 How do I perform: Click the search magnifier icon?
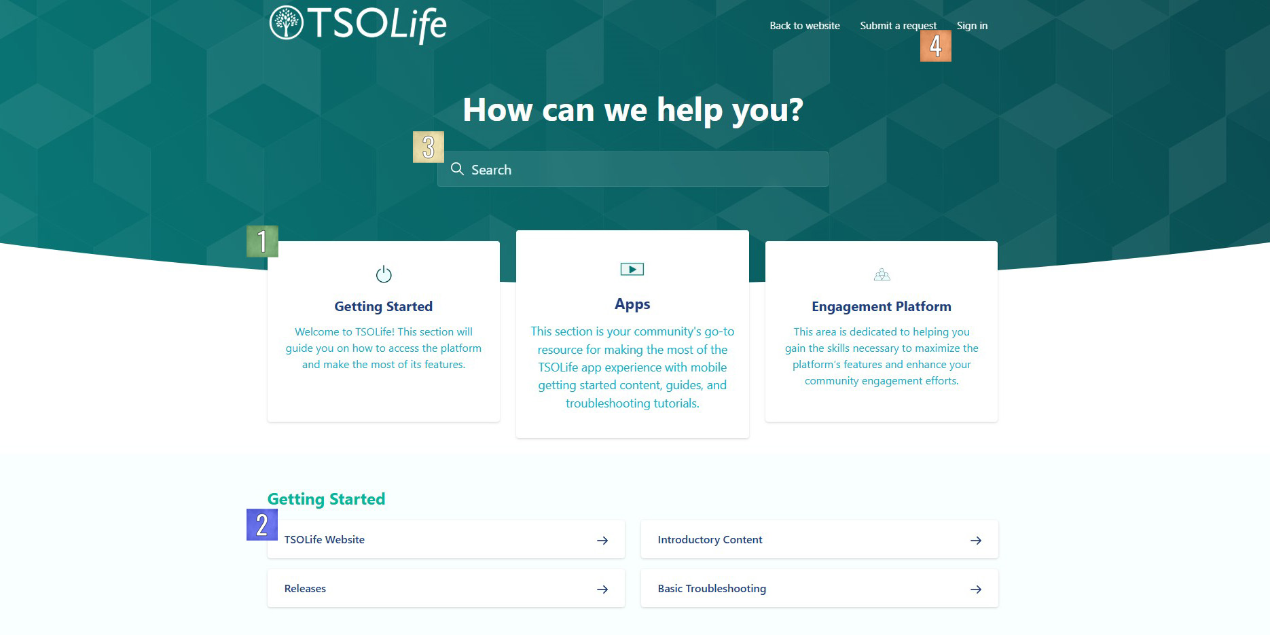click(458, 169)
